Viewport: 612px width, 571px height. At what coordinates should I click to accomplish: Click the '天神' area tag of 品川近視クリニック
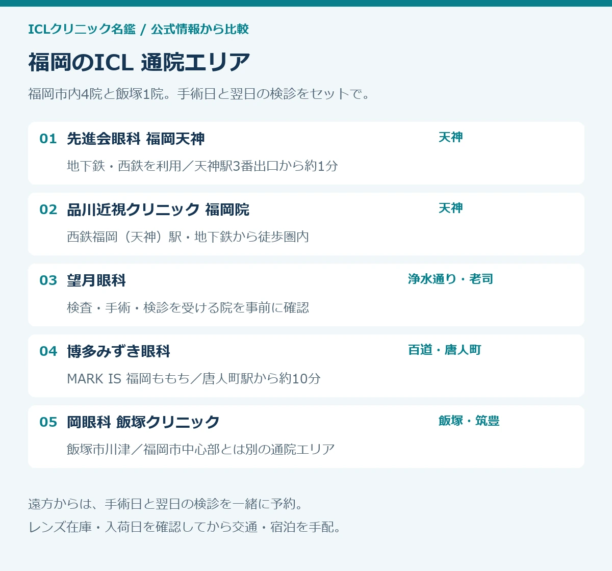click(451, 208)
